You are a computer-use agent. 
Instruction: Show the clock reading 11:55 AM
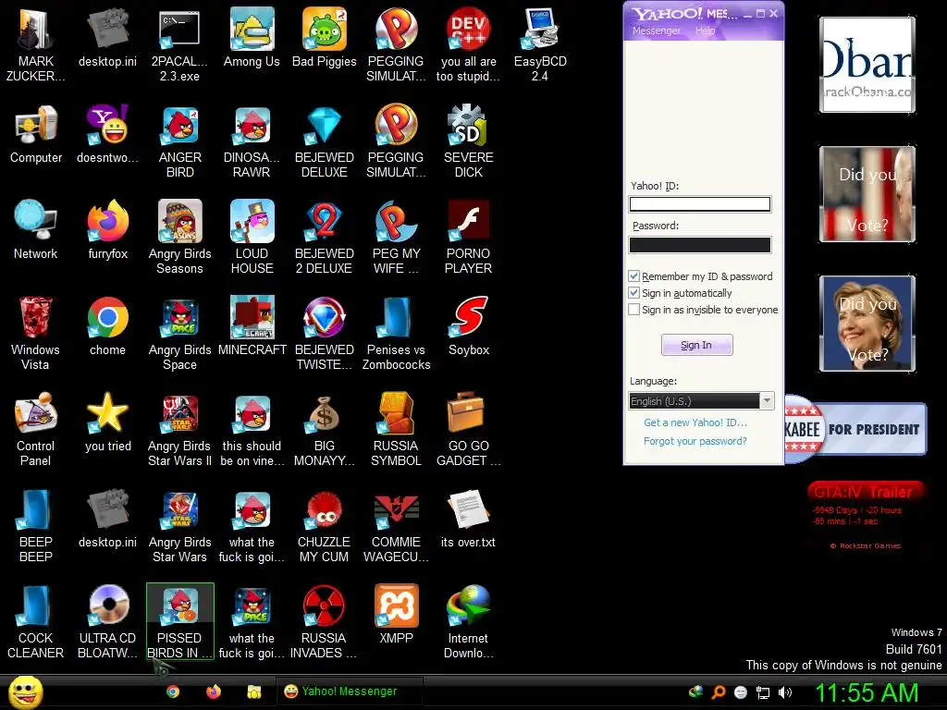tap(867, 692)
